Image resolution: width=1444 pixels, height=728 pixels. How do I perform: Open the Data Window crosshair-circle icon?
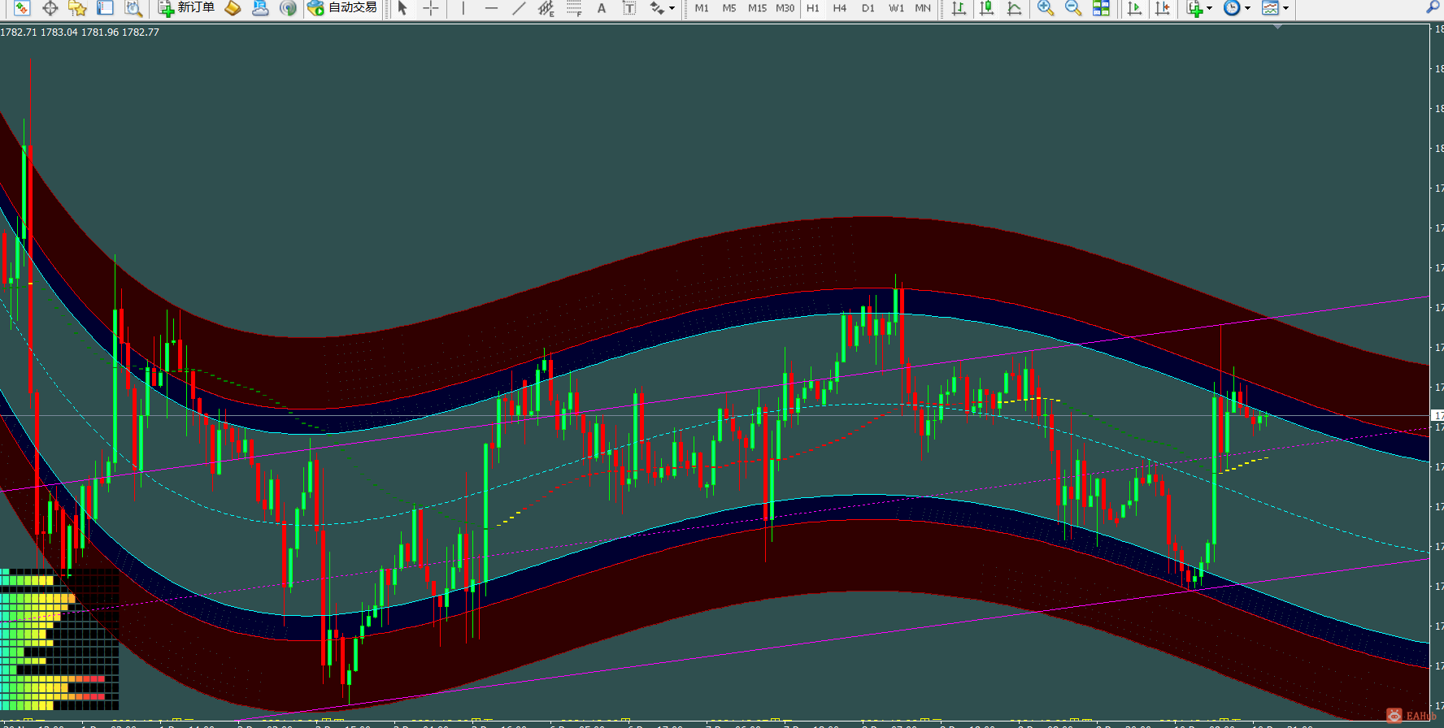(50, 8)
